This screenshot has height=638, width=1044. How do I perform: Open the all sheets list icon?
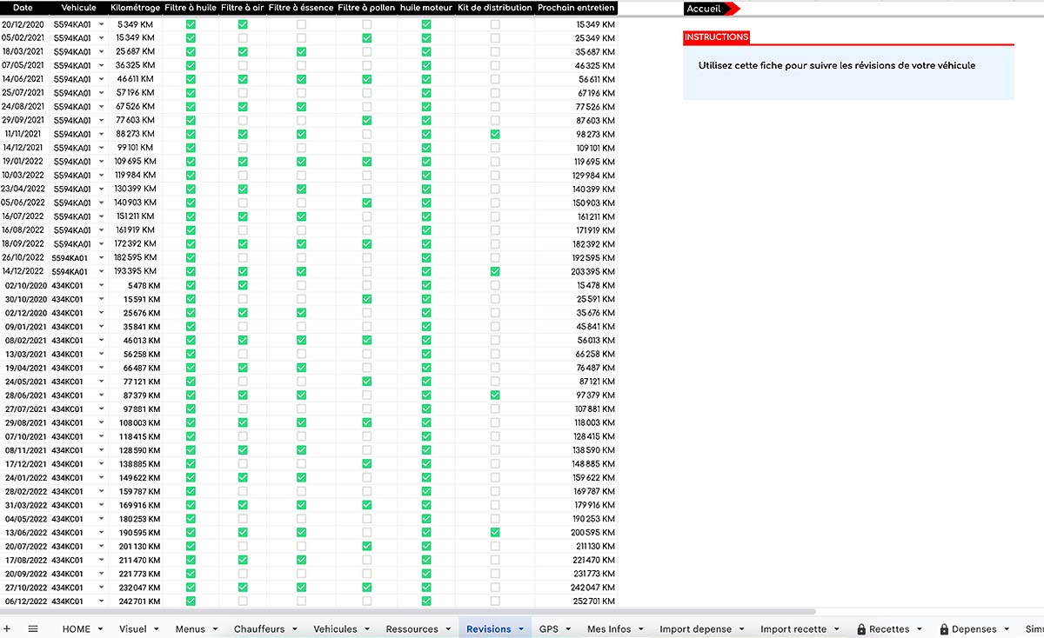[x=33, y=628]
